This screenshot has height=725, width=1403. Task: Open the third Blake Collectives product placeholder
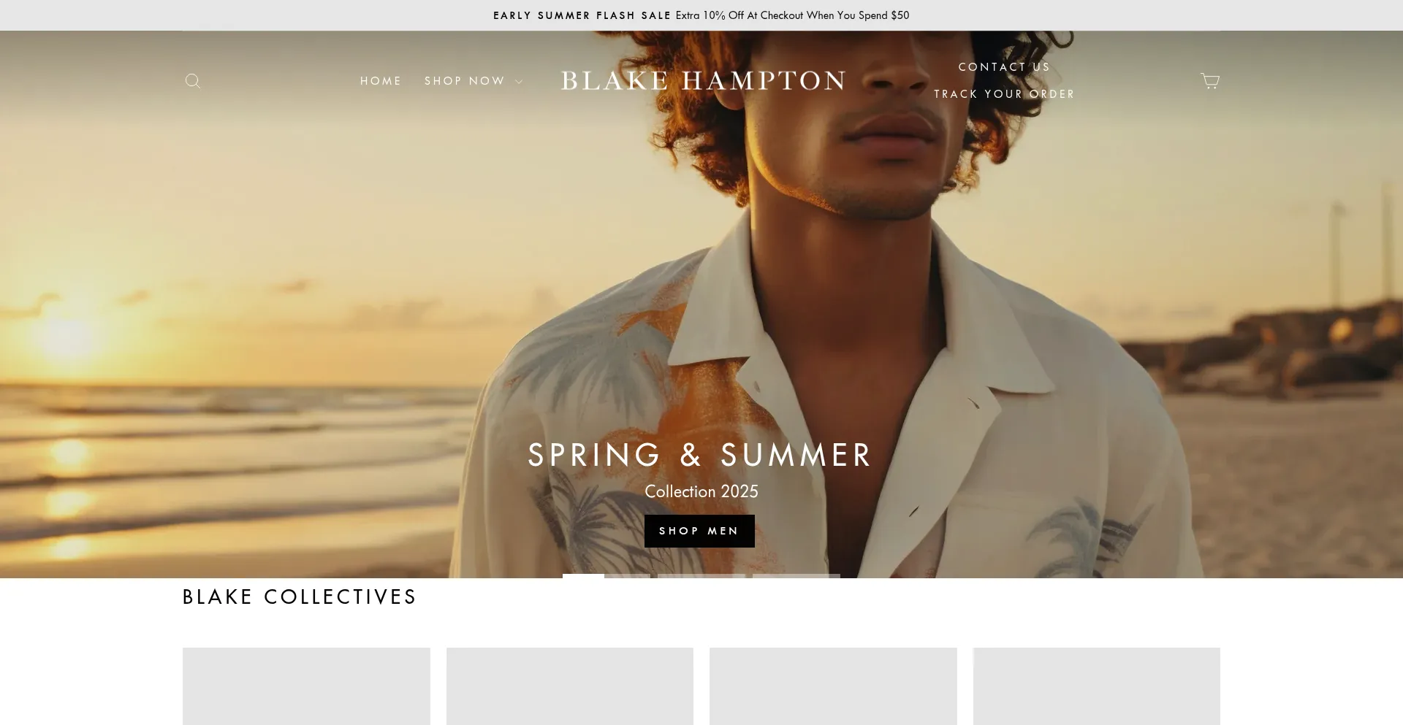[x=833, y=686]
